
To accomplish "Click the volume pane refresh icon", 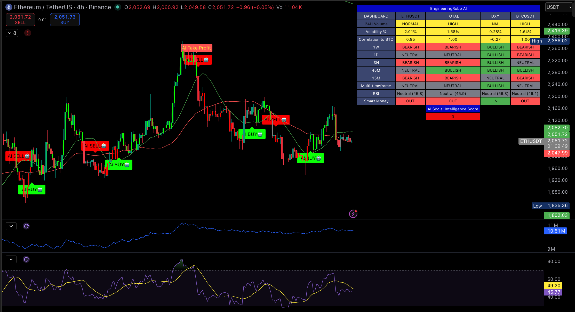I will click(x=26, y=226).
